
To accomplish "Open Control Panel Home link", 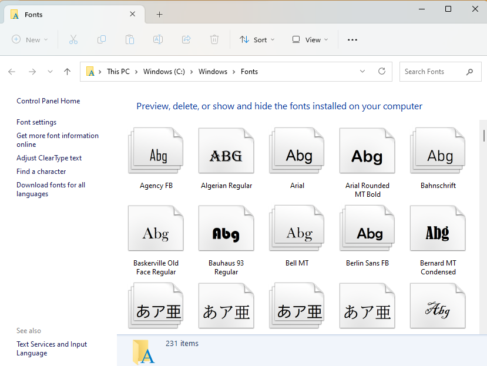I will point(48,101).
